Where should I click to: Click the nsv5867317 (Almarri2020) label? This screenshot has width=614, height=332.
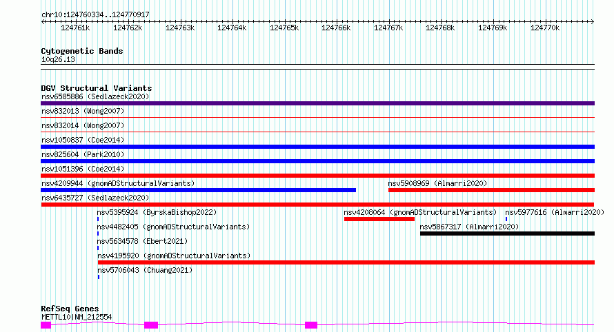coord(469,227)
